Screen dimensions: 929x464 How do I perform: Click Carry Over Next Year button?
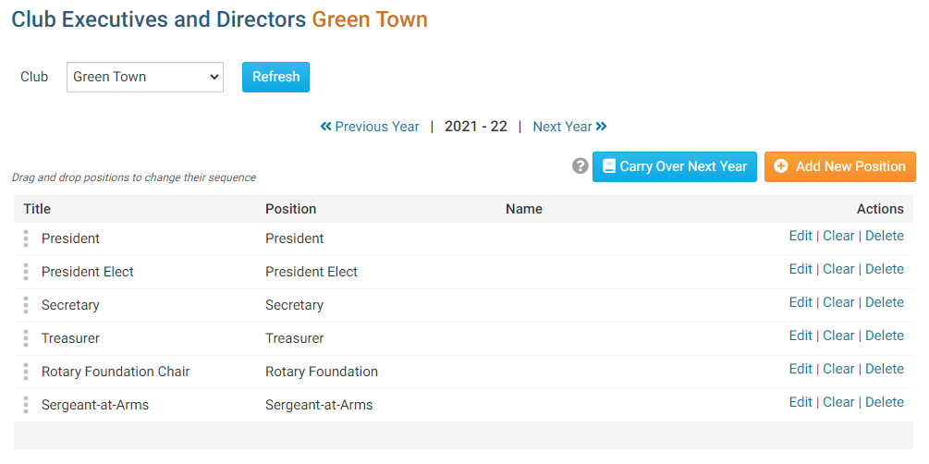point(675,166)
